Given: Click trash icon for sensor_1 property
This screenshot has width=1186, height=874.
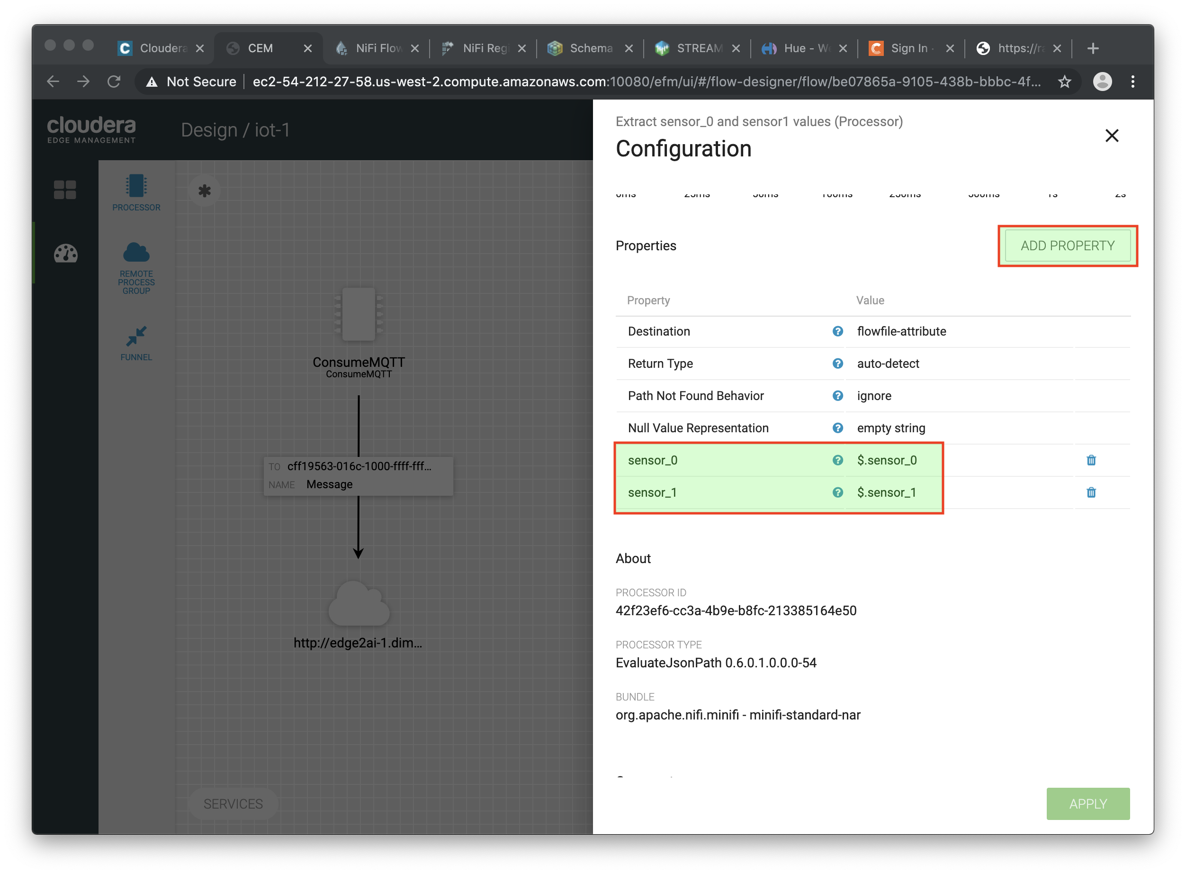Looking at the screenshot, I should click(1091, 492).
